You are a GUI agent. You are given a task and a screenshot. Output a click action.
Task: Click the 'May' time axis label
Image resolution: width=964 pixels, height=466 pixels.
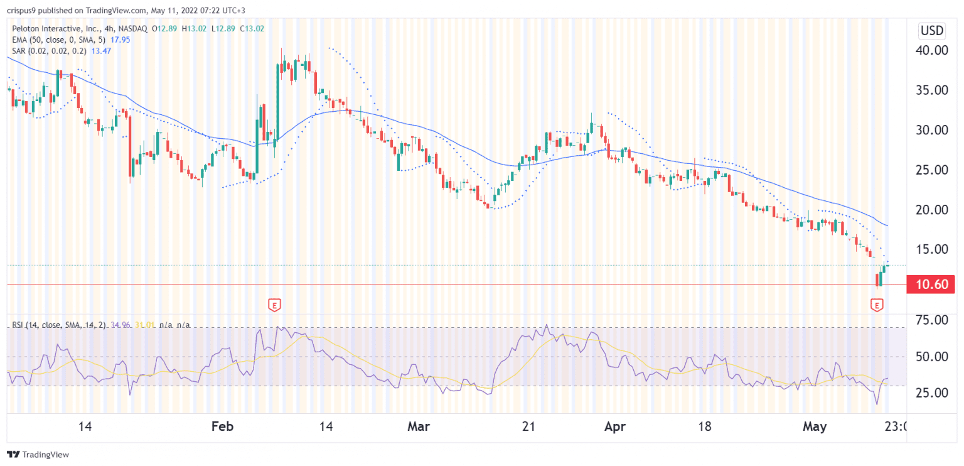coord(815,427)
